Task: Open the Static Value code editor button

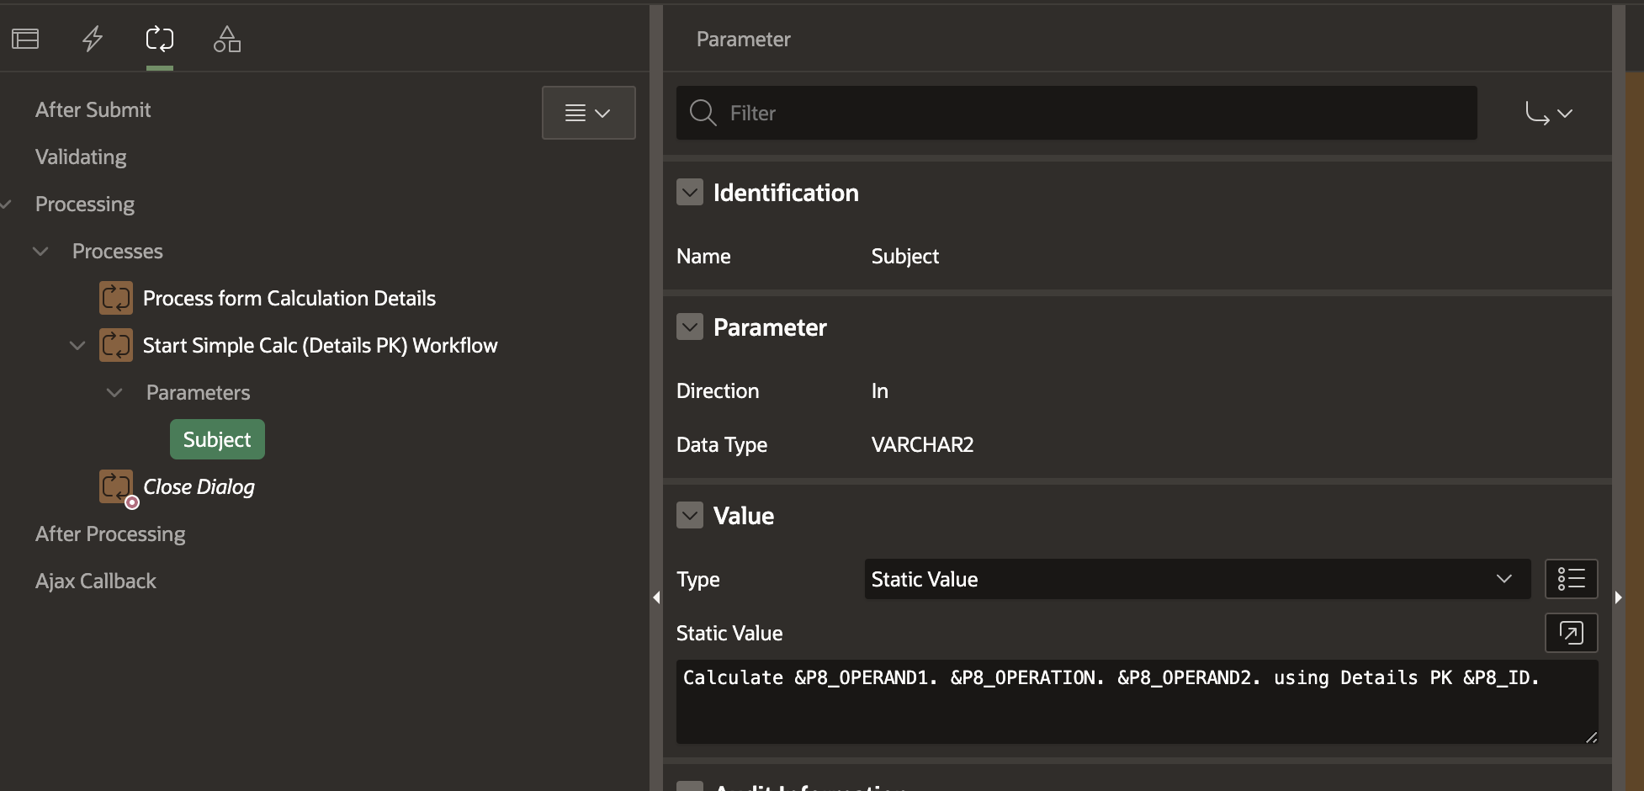Action: tap(1572, 633)
